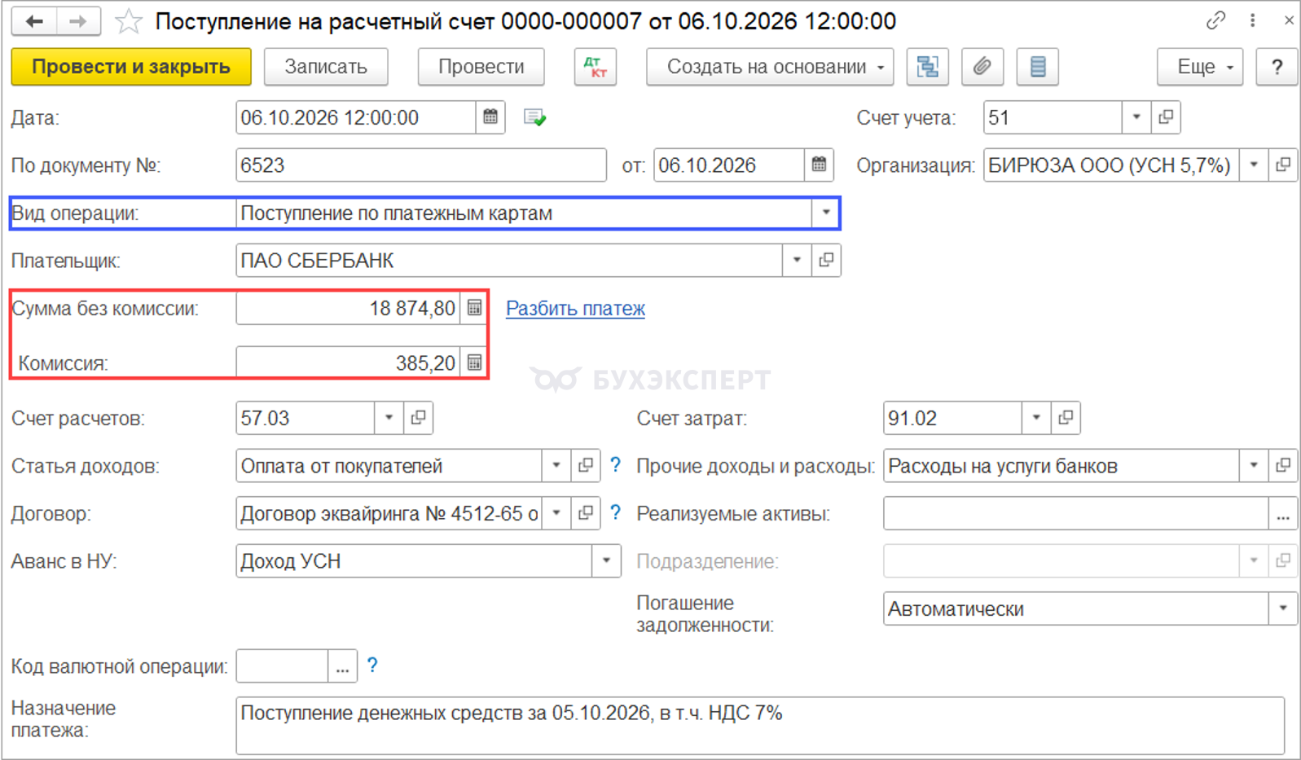Image resolution: width=1301 pixels, height=760 pixels.
Task: Open document report list icon
Action: click(x=1038, y=67)
